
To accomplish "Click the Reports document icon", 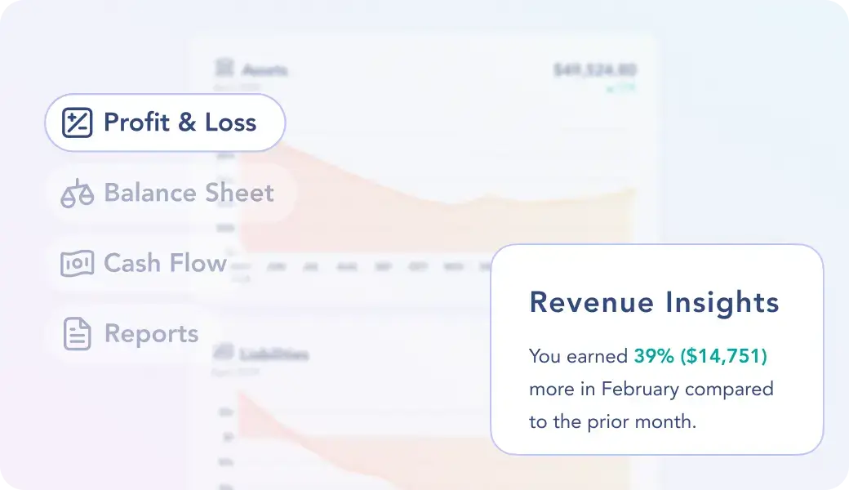I will click(78, 334).
